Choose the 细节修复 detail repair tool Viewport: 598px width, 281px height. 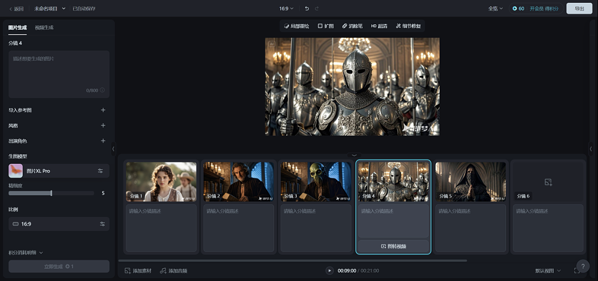click(x=408, y=26)
